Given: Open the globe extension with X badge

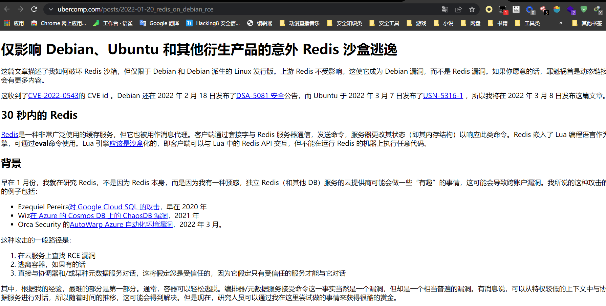Looking at the screenshot, I should 598,10.
